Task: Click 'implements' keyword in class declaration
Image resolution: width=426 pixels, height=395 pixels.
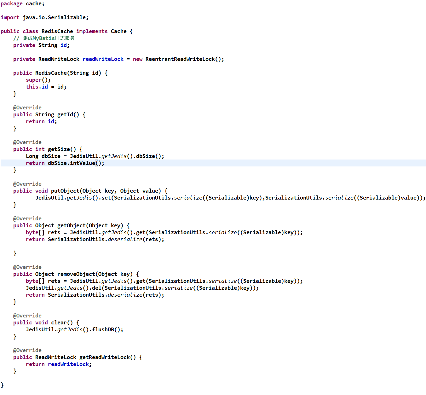Action: [x=92, y=32]
